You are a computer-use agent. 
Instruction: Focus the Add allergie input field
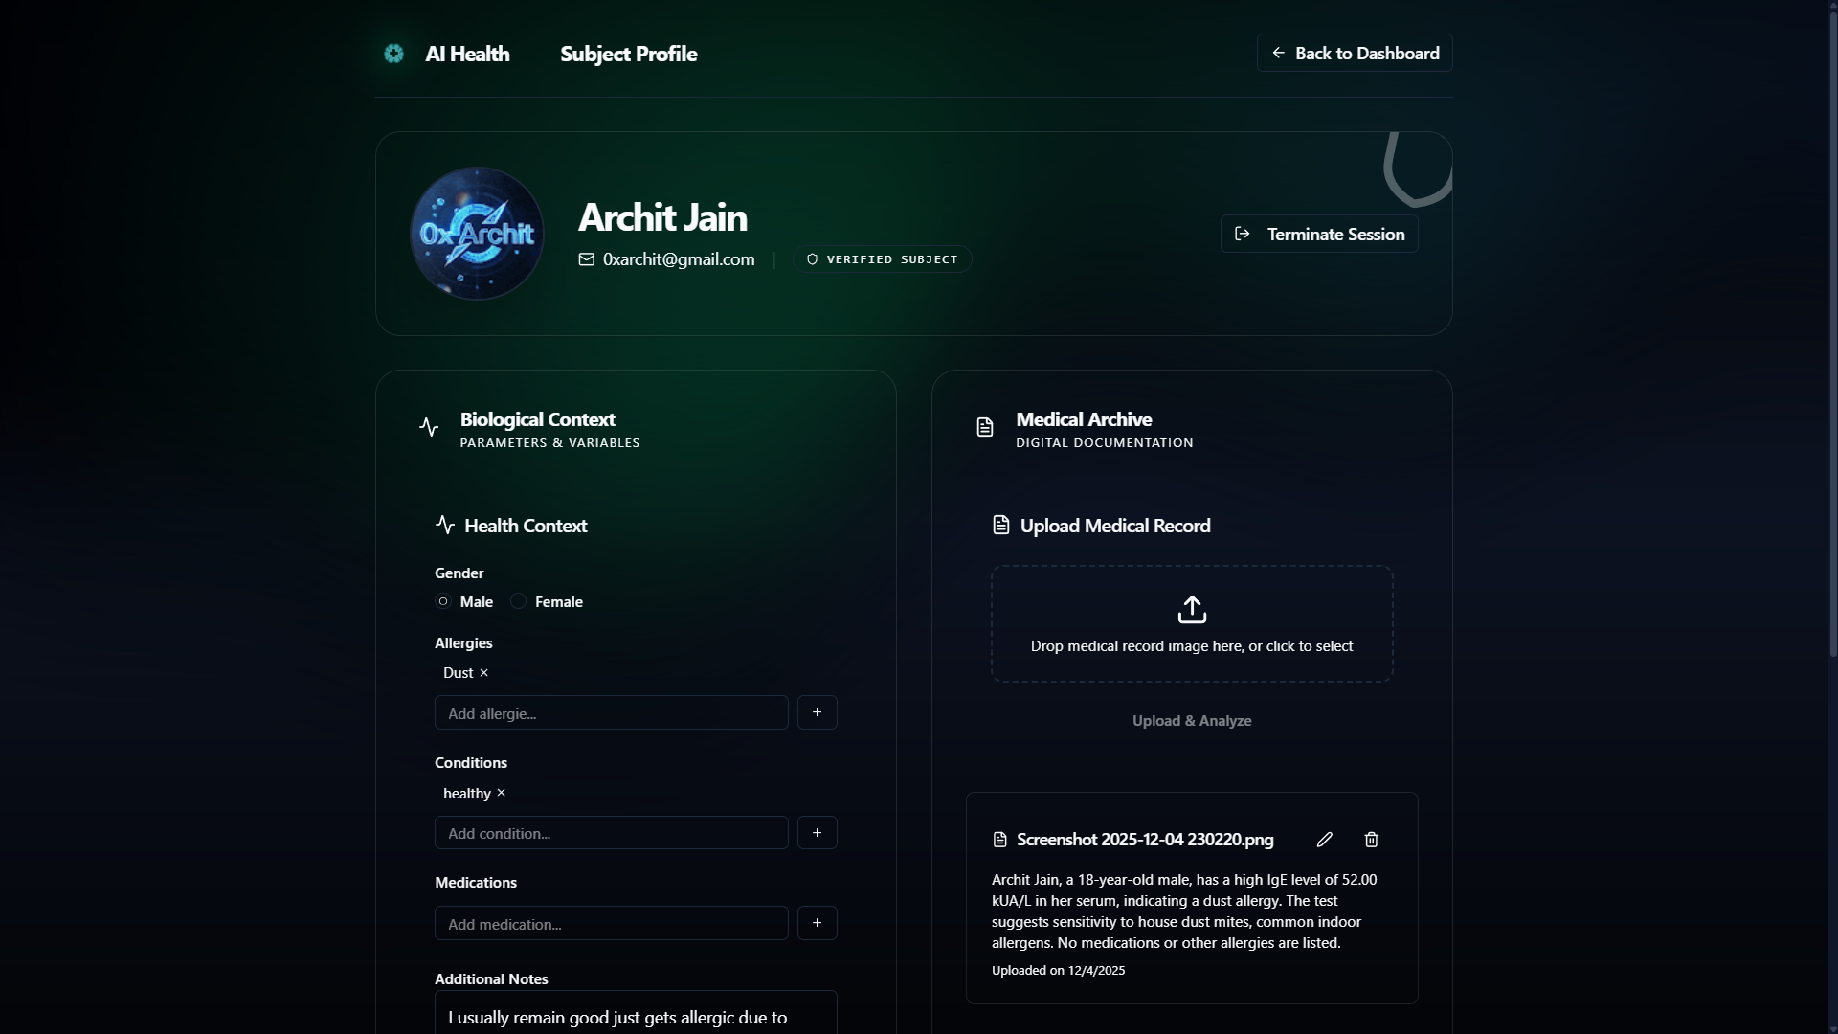[x=611, y=713]
